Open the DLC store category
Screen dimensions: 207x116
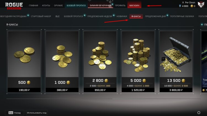click(57, 16)
